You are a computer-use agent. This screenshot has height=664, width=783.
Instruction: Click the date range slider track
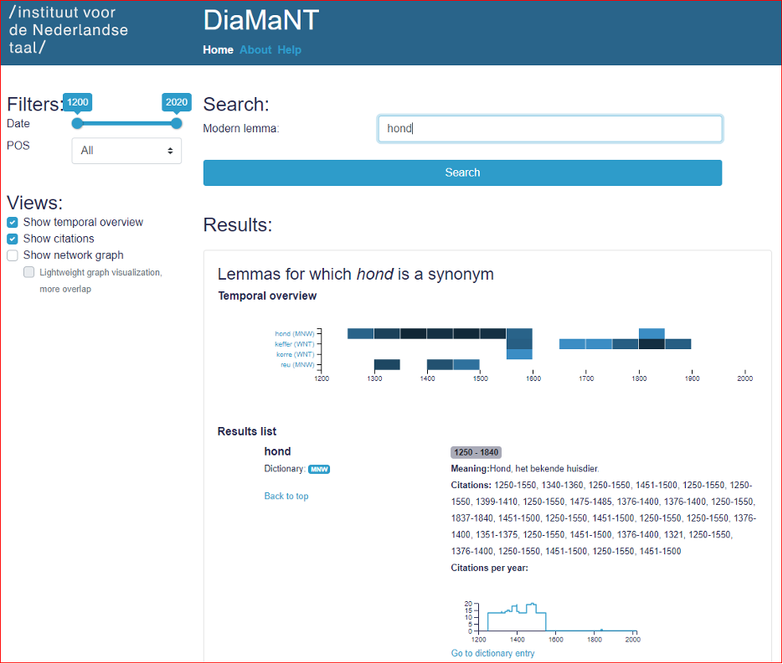(126, 123)
